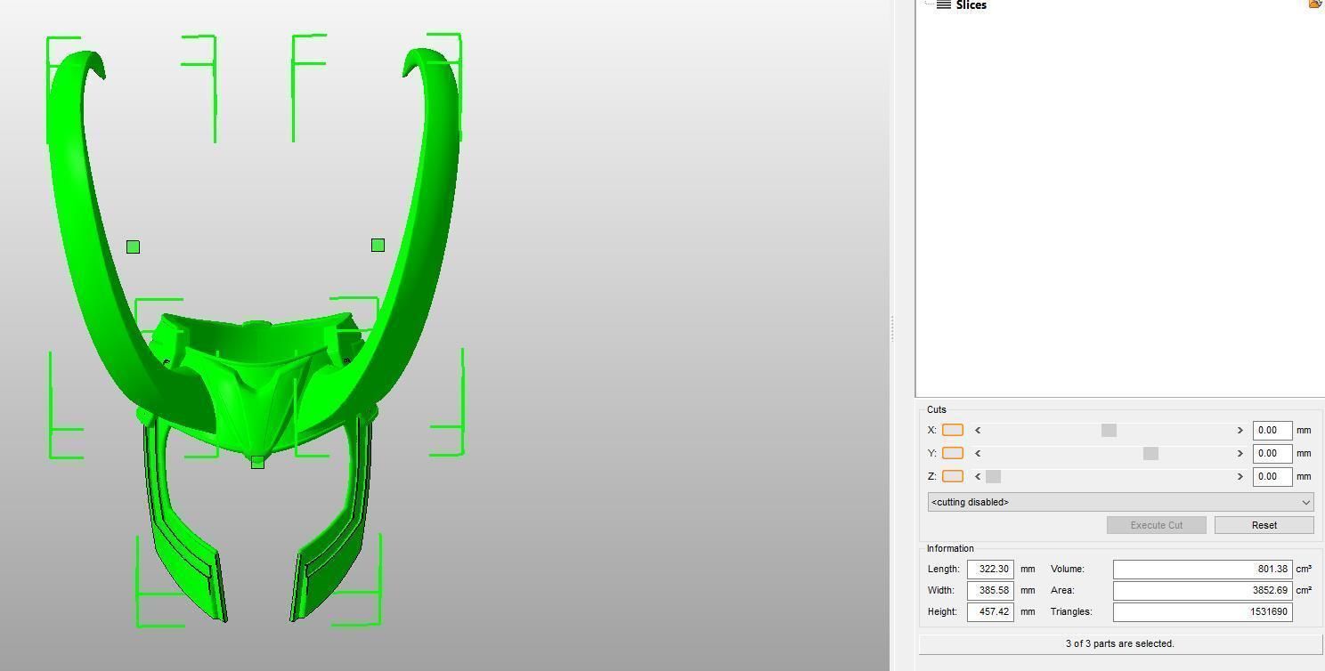Click the Z cut value field
1325x671 pixels.
click(x=1272, y=476)
